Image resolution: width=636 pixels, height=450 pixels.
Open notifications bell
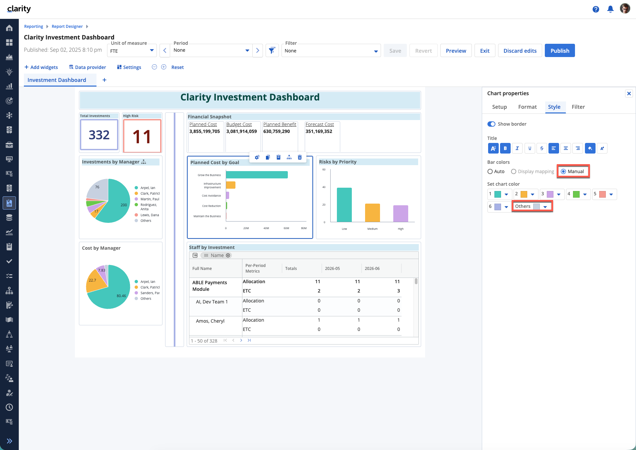pyautogui.click(x=610, y=9)
